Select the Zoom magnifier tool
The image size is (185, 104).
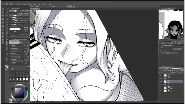[x=7, y=11]
